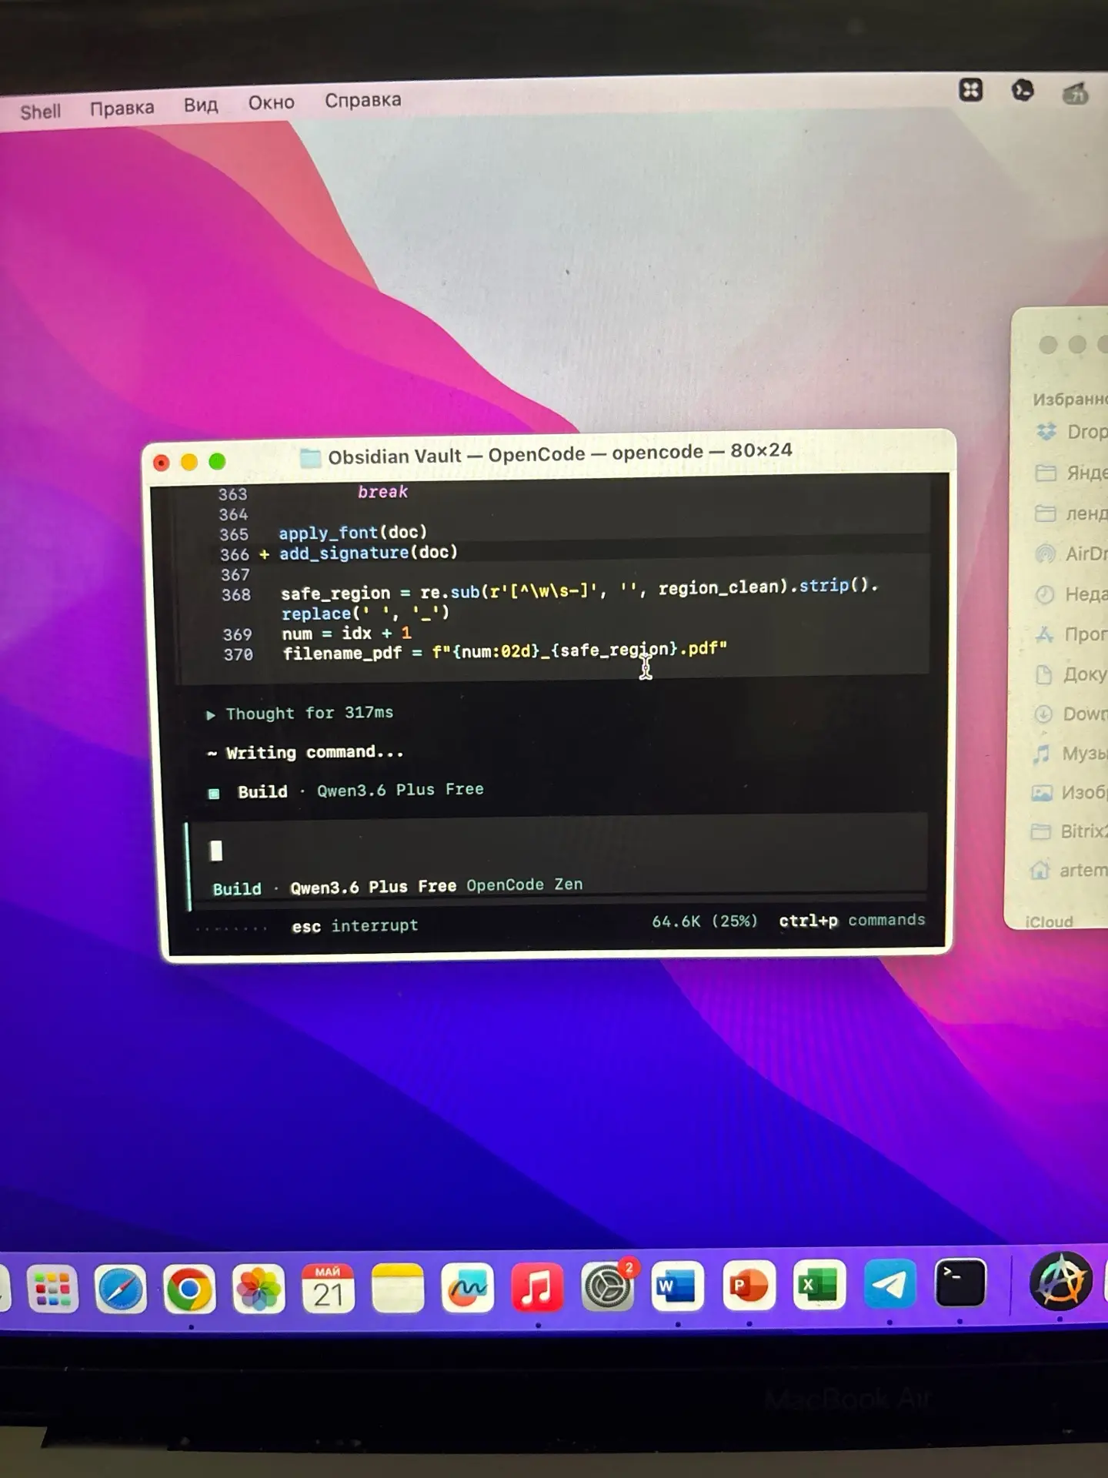Open the round star-logo app in the Dock
Screen dimensions: 1108x1478
tap(1061, 1281)
